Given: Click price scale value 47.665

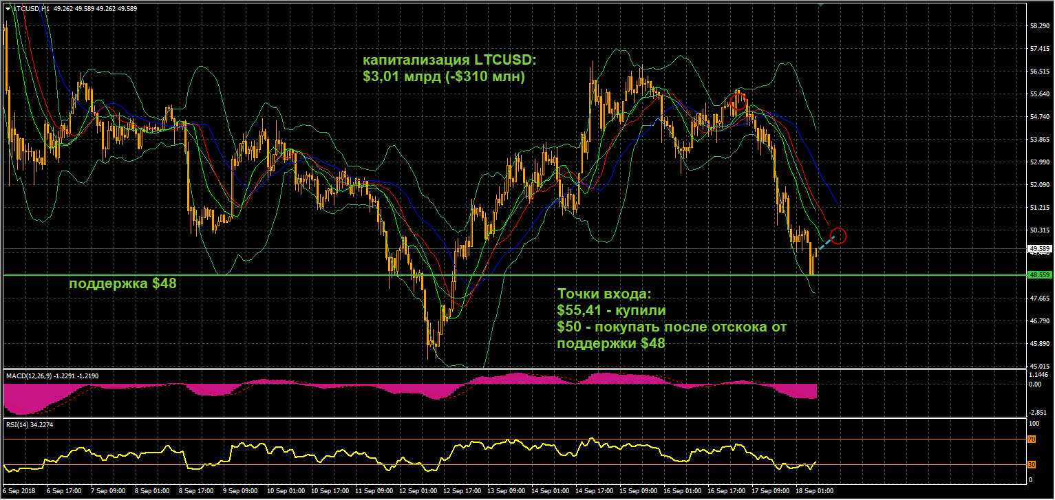Looking at the screenshot, I should tap(1039, 298).
